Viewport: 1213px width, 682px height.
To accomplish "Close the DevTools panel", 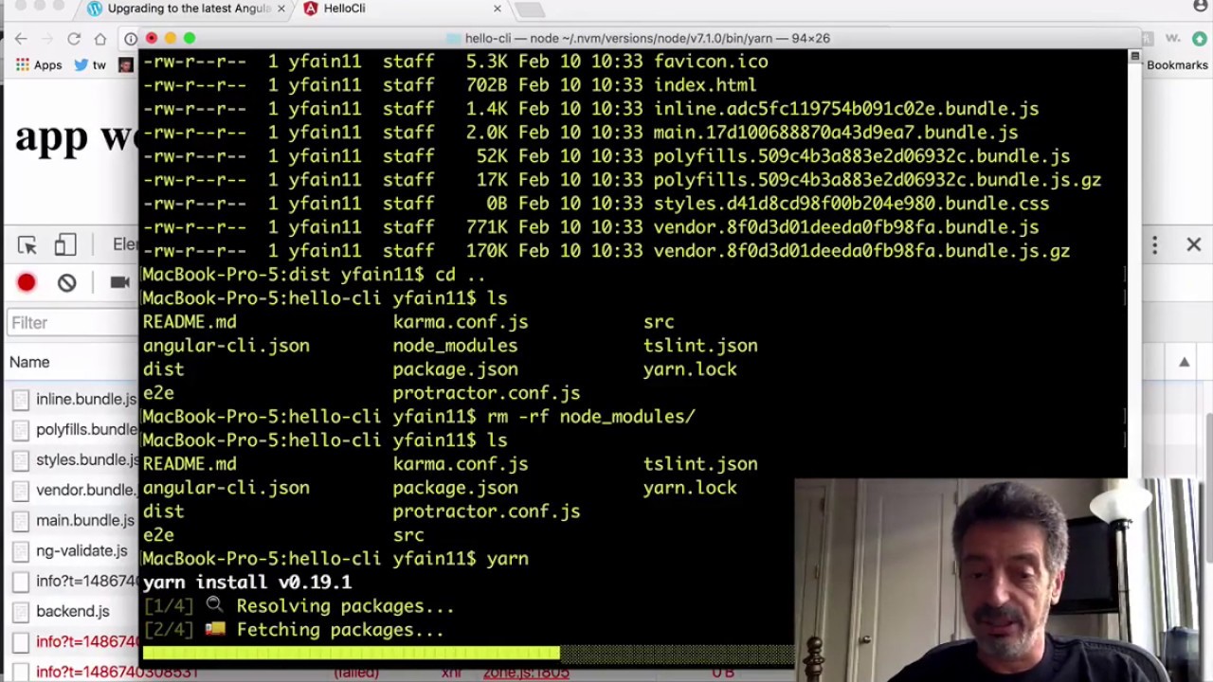I will pos(1194,245).
